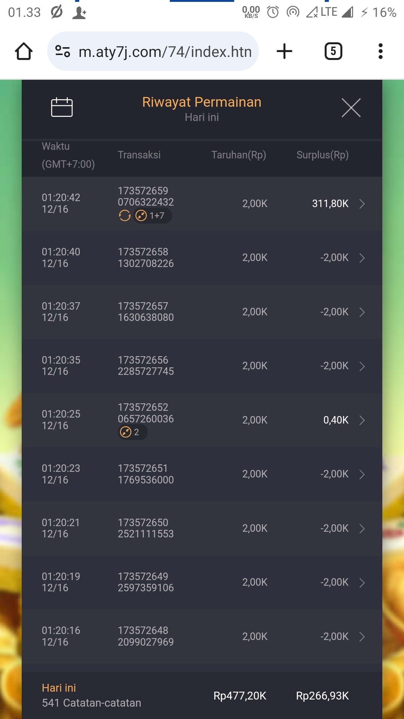This screenshot has height=719, width=404.
Task: Open transaction 173572657 row
Action: click(x=202, y=312)
